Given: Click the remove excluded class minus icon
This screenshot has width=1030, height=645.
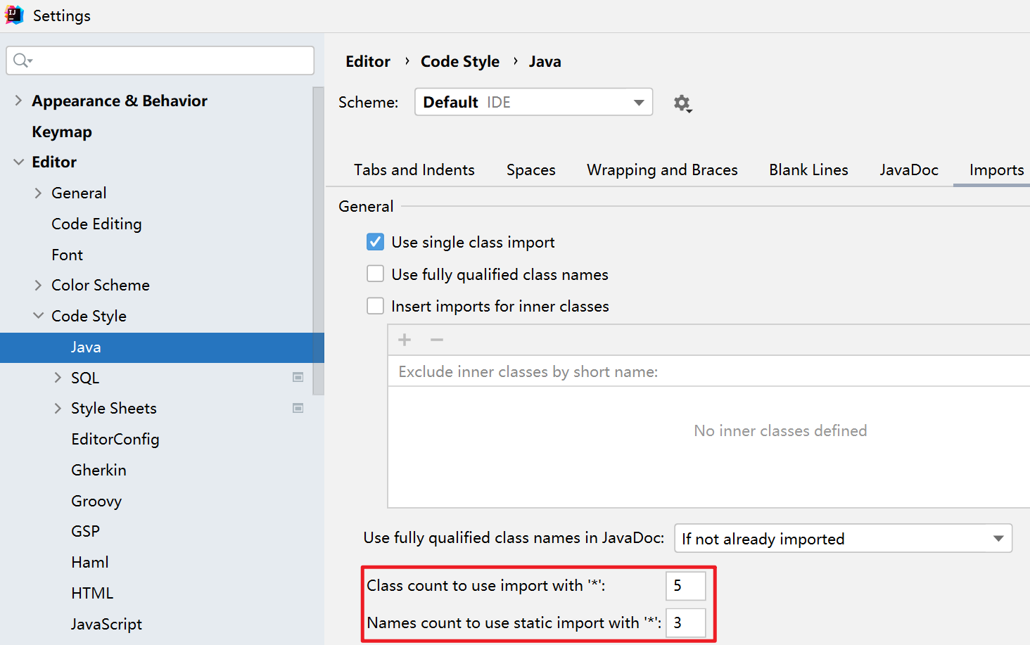Looking at the screenshot, I should pos(437,340).
